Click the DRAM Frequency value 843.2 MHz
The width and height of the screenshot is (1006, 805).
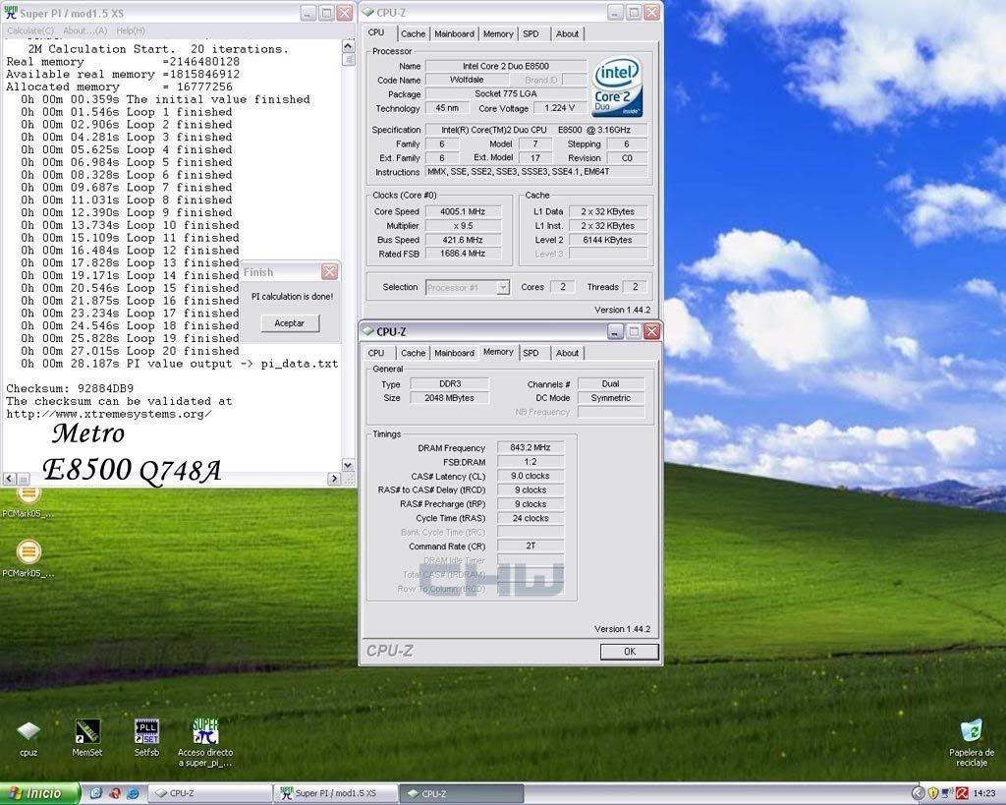pos(531,447)
